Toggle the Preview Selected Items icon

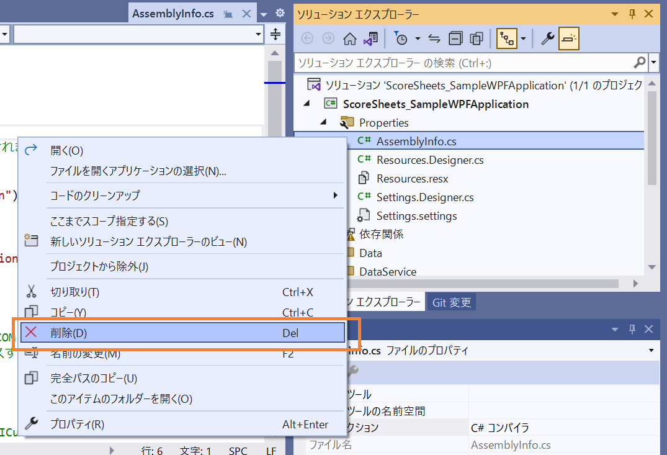[569, 38]
